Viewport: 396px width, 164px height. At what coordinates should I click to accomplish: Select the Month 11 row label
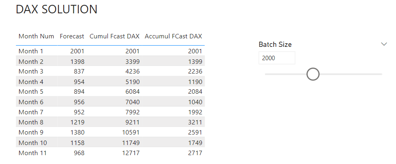point(32,153)
